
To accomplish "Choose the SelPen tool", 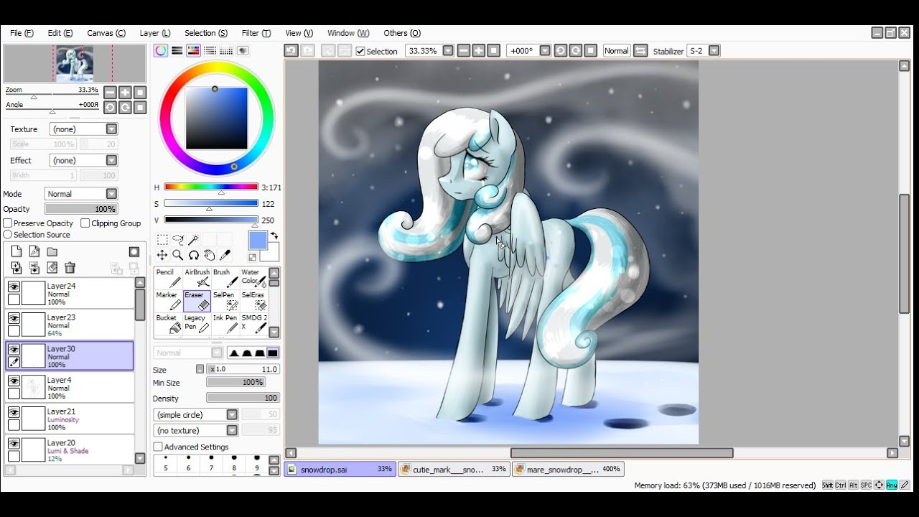I will point(225,301).
